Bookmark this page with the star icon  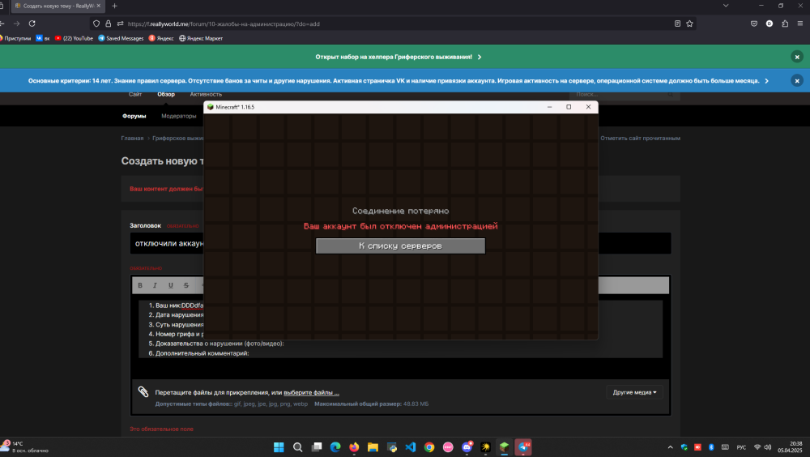click(689, 23)
